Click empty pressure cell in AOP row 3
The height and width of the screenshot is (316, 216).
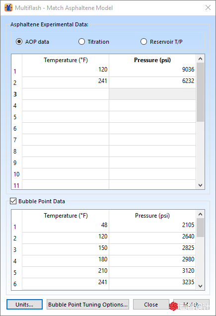[152, 94]
